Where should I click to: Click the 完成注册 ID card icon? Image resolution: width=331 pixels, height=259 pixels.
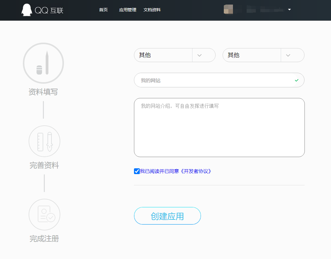coord(44,215)
